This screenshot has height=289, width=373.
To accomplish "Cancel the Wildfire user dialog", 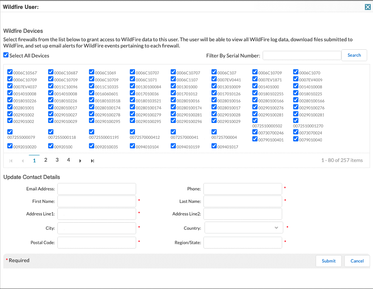I will pos(357,261).
